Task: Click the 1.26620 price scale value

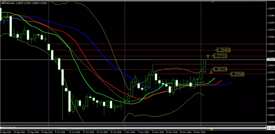Action: (x=271, y=65)
